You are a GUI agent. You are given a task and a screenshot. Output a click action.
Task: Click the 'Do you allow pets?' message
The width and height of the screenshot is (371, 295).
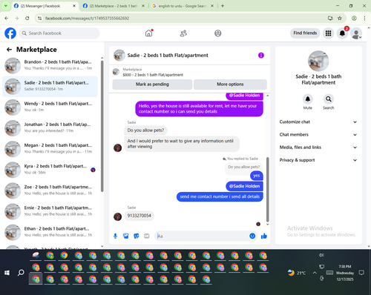click(x=145, y=130)
